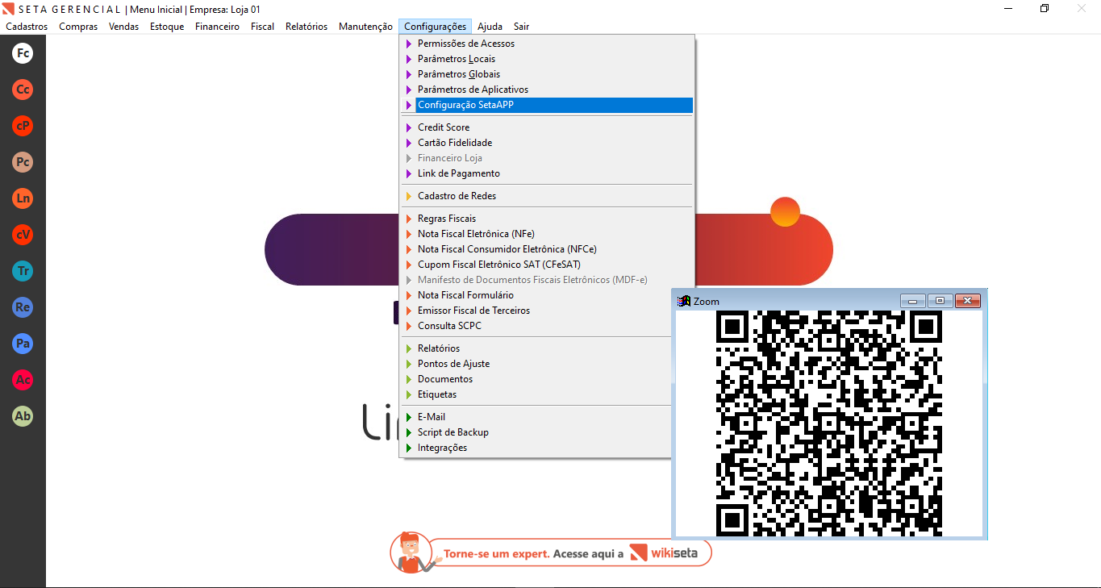1101x588 pixels.
Task: Click the cP sidebar shortcut icon
Action: click(23, 126)
